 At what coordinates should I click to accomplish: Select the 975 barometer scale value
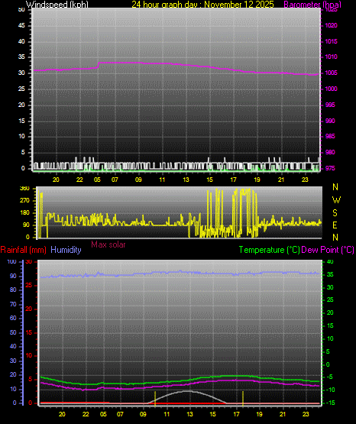click(x=330, y=168)
